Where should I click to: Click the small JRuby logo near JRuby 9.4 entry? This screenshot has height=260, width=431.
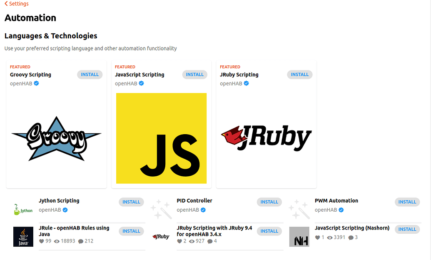click(x=161, y=237)
